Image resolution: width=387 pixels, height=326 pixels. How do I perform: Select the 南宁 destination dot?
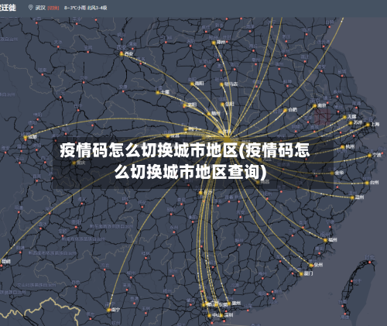[108, 310]
